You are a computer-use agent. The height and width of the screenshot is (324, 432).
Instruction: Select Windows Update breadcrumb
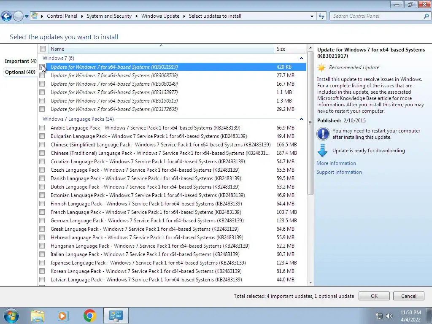160,16
